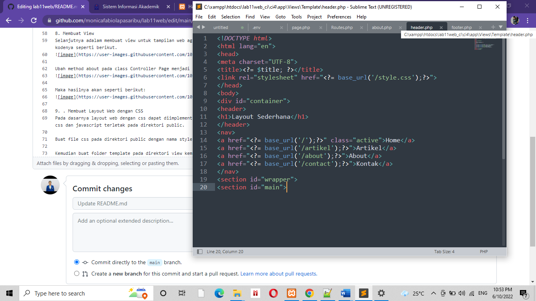Select Commit directly to the main branch

pyautogui.click(x=77, y=263)
